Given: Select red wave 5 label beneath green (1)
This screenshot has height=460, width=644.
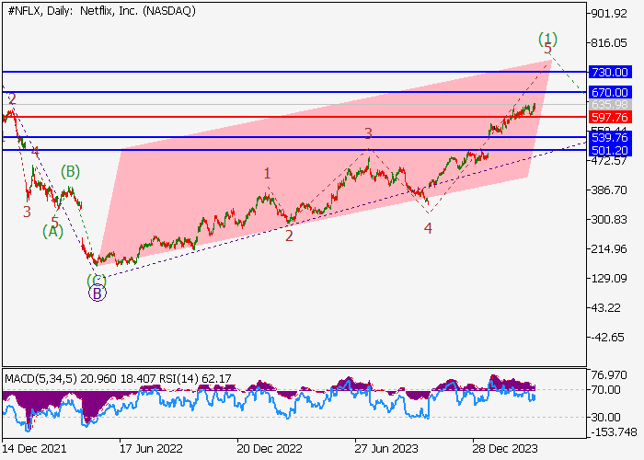Looking at the screenshot, I should [547, 50].
